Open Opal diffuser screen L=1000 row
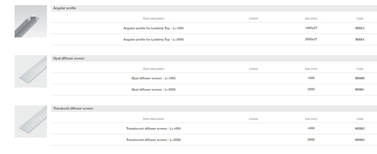Image resolution: width=377 pixels, height=154 pixels. click(153, 78)
